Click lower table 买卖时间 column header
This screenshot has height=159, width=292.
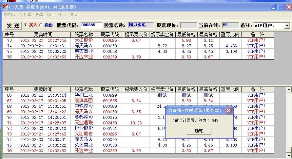point(43,89)
